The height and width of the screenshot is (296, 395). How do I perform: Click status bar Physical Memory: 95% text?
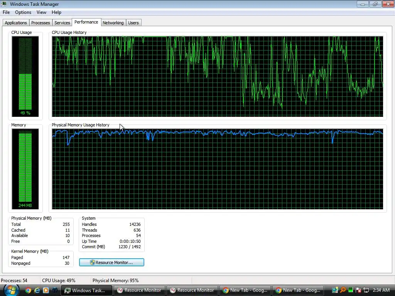(x=116, y=281)
